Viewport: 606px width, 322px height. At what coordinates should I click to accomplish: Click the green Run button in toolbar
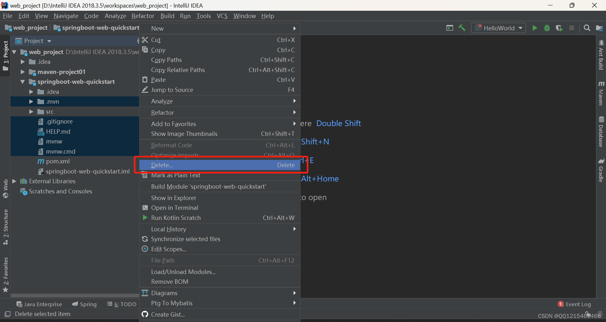point(535,28)
